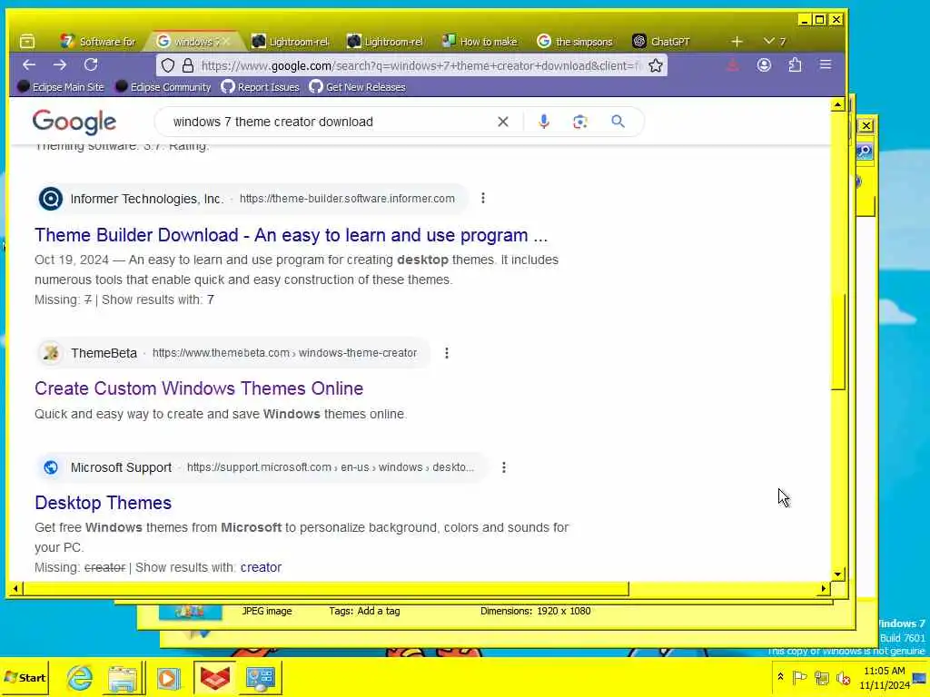Click ThemeBeta site favicon
The width and height of the screenshot is (930, 697).
coord(51,353)
